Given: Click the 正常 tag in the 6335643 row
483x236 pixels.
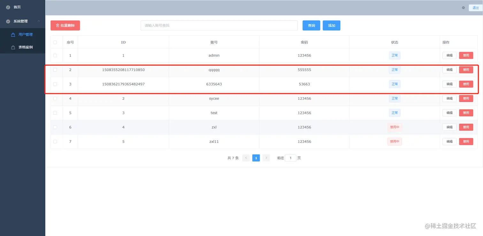Looking at the screenshot, I should [395, 84].
